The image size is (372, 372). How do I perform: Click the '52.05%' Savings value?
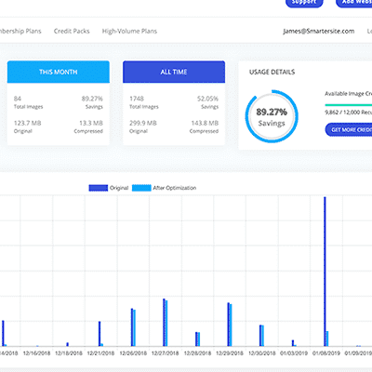[x=207, y=99]
